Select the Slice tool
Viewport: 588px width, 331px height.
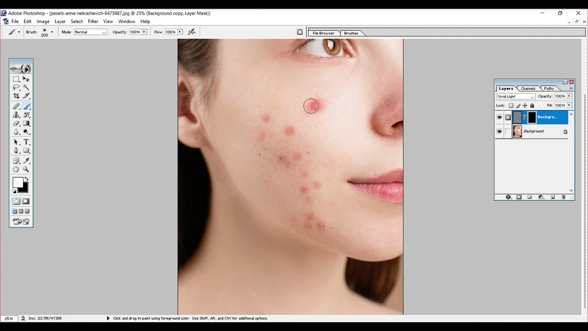pos(26,96)
